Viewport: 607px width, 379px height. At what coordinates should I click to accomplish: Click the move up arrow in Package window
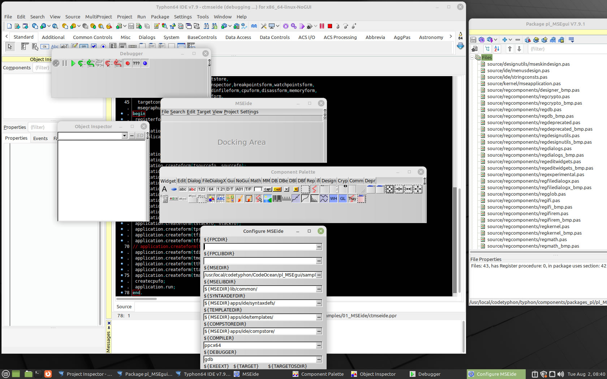[510, 49]
